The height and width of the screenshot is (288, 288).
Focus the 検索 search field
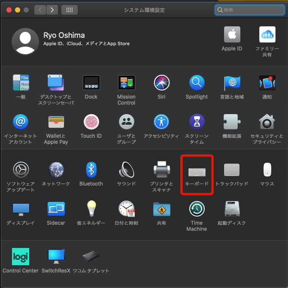250,10
